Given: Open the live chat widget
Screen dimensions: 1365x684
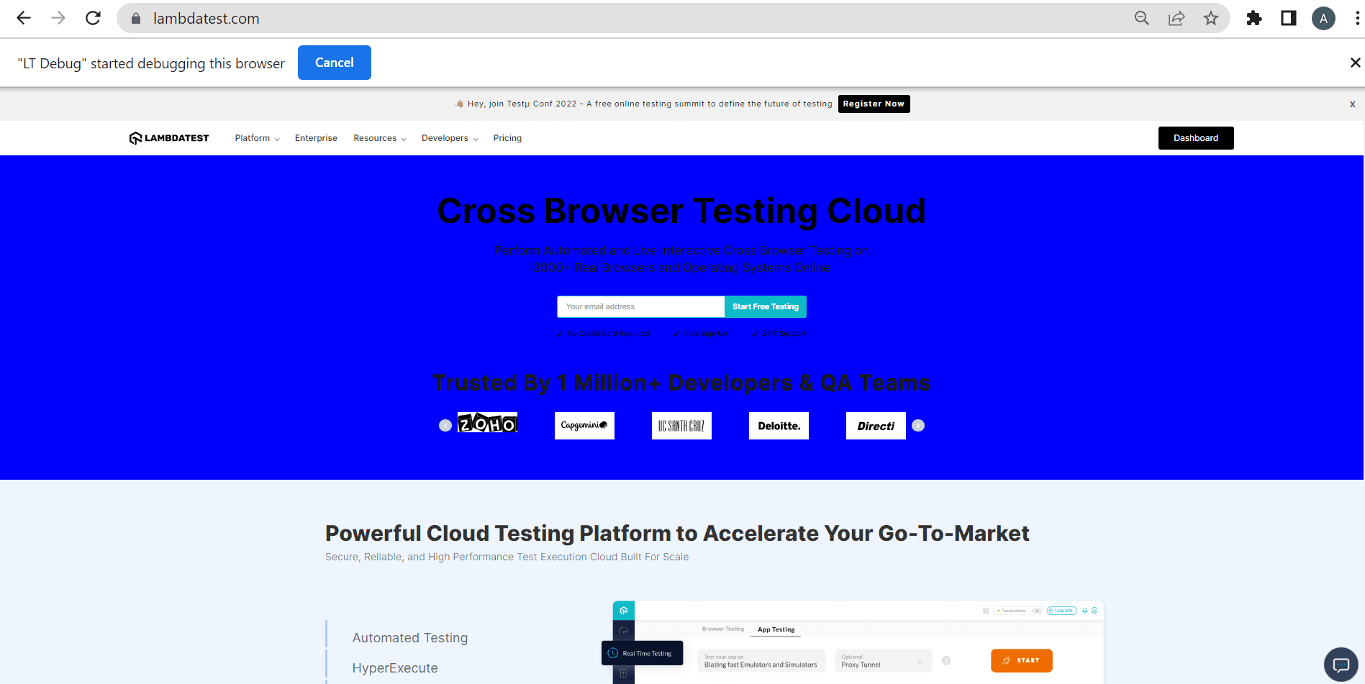Looking at the screenshot, I should [x=1341, y=665].
